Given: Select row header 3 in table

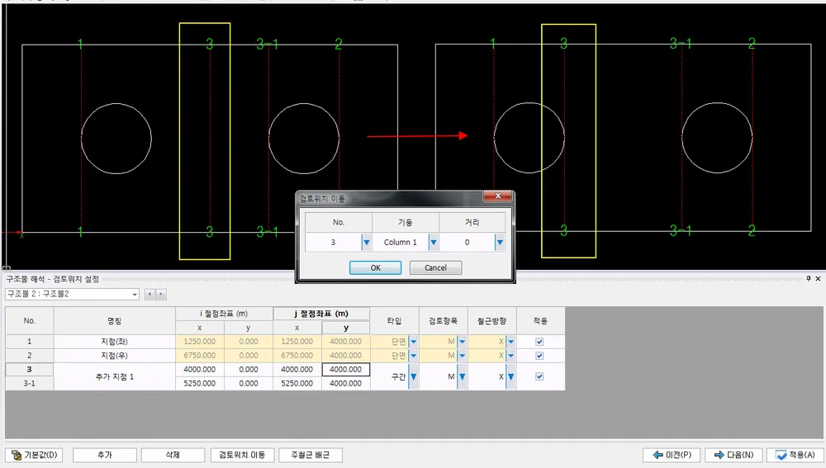Looking at the screenshot, I should click(x=30, y=370).
